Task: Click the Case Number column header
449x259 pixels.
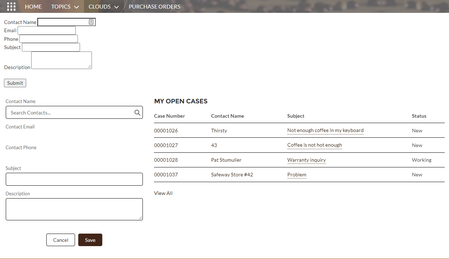Action: [x=169, y=116]
